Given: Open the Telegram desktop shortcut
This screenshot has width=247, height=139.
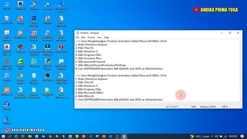Looking at the screenshot, I should 47,5.
